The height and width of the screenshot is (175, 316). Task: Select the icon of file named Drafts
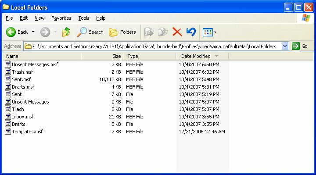[8, 124]
